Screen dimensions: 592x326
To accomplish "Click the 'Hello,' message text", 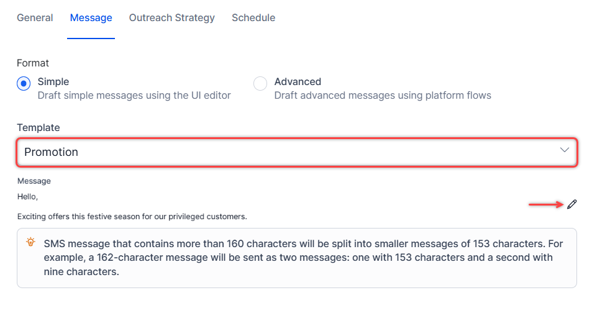I will 28,197.
